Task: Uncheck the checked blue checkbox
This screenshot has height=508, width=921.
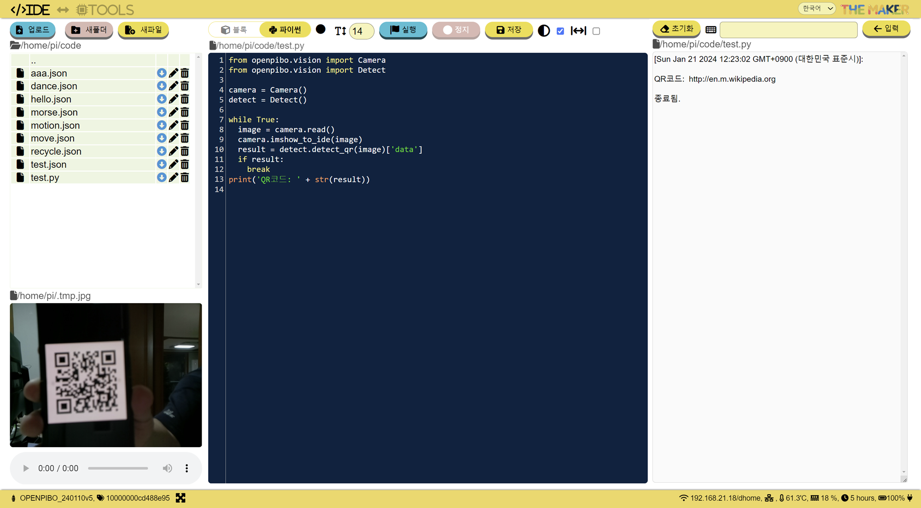Action: (560, 31)
